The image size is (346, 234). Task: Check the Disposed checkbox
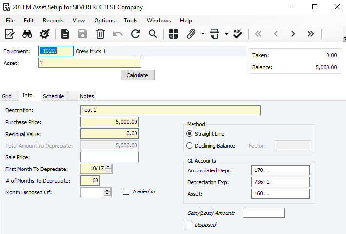189,225
